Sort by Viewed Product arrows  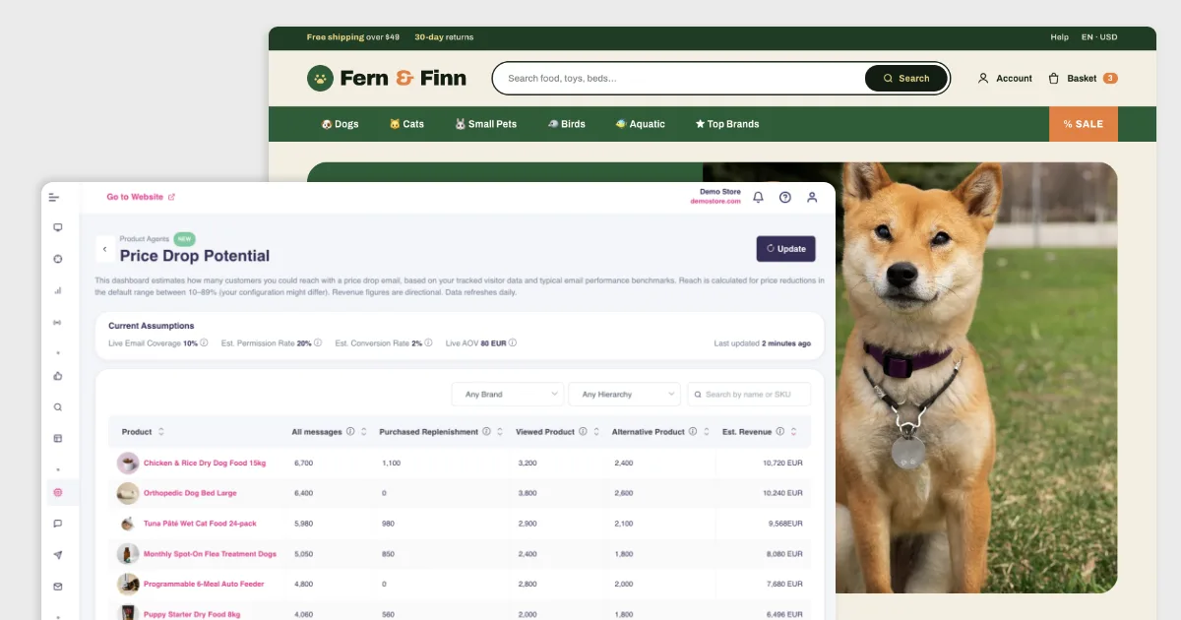coord(597,432)
